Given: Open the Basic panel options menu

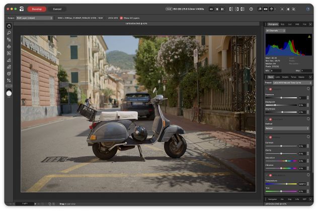Looking at the screenshot, I should [310, 77].
